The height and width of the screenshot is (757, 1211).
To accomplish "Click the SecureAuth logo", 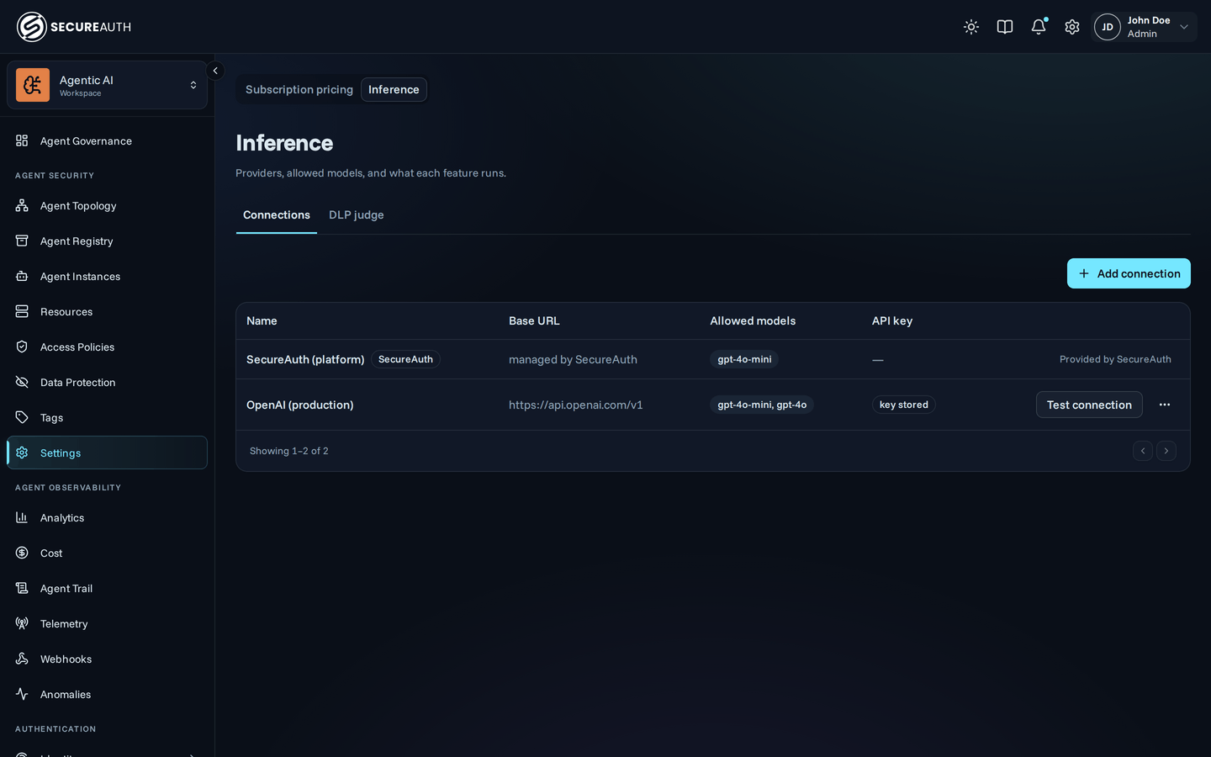I will tap(74, 27).
